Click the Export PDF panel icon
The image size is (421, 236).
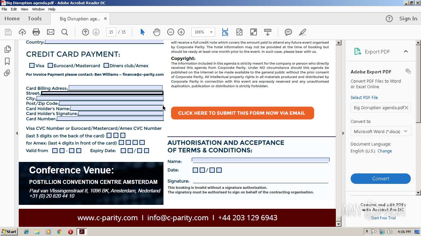coord(358,51)
